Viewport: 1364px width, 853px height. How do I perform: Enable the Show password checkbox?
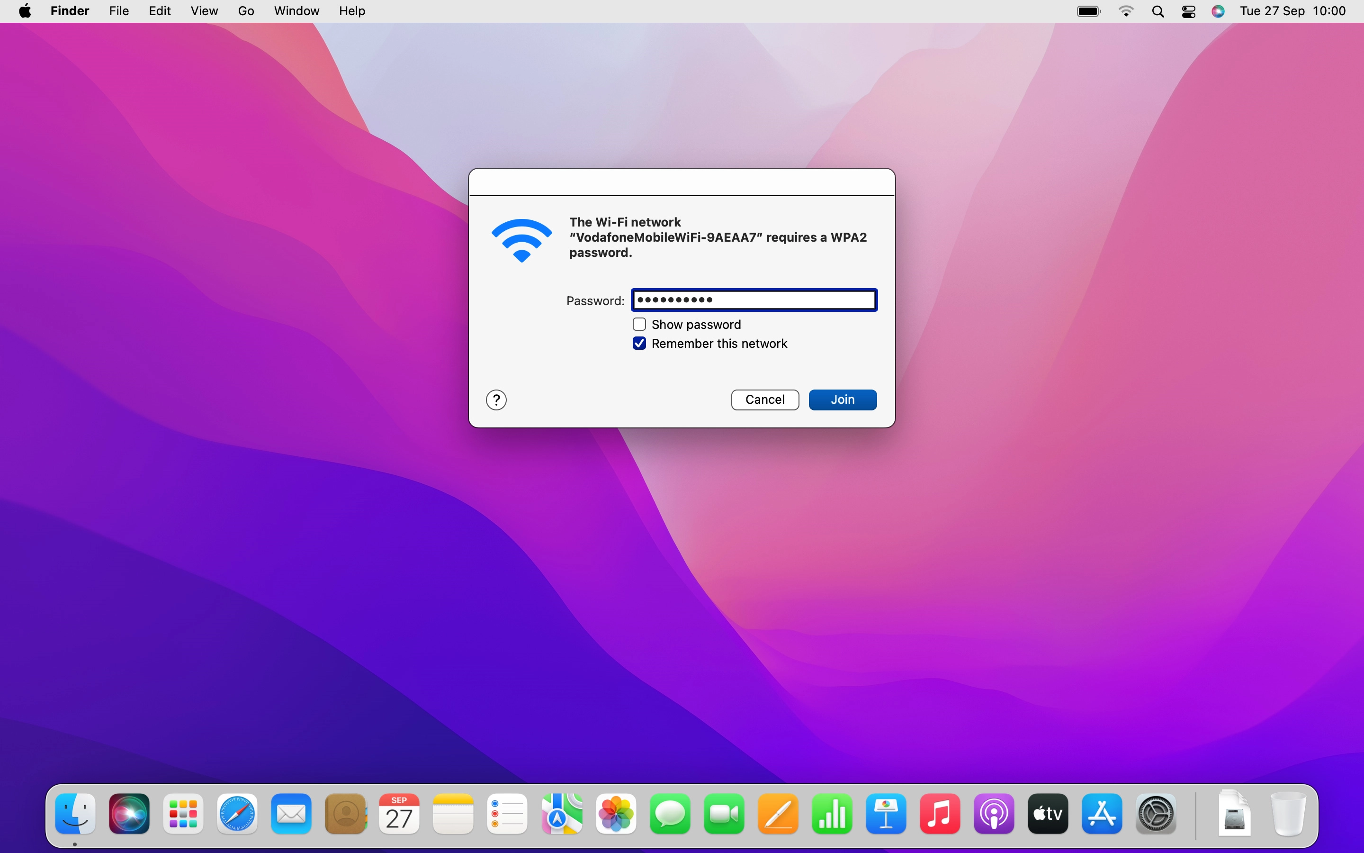(x=639, y=325)
